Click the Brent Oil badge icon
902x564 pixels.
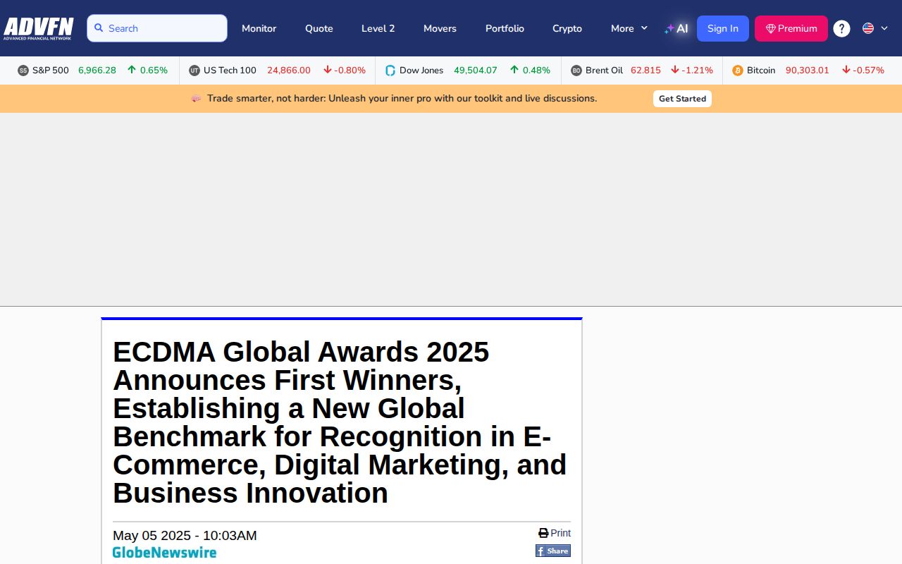pyautogui.click(x=578, y=70)
